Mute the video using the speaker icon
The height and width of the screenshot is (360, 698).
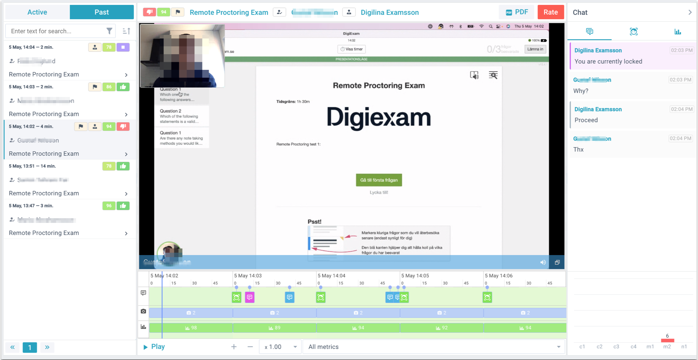coord(543,262)
